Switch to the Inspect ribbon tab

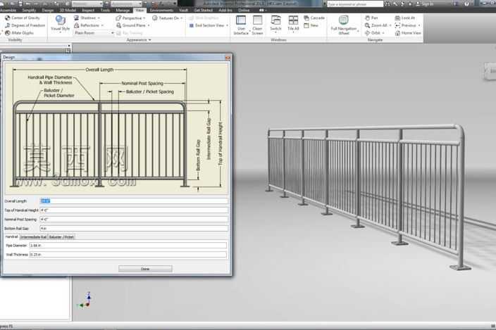click(88, 11)
